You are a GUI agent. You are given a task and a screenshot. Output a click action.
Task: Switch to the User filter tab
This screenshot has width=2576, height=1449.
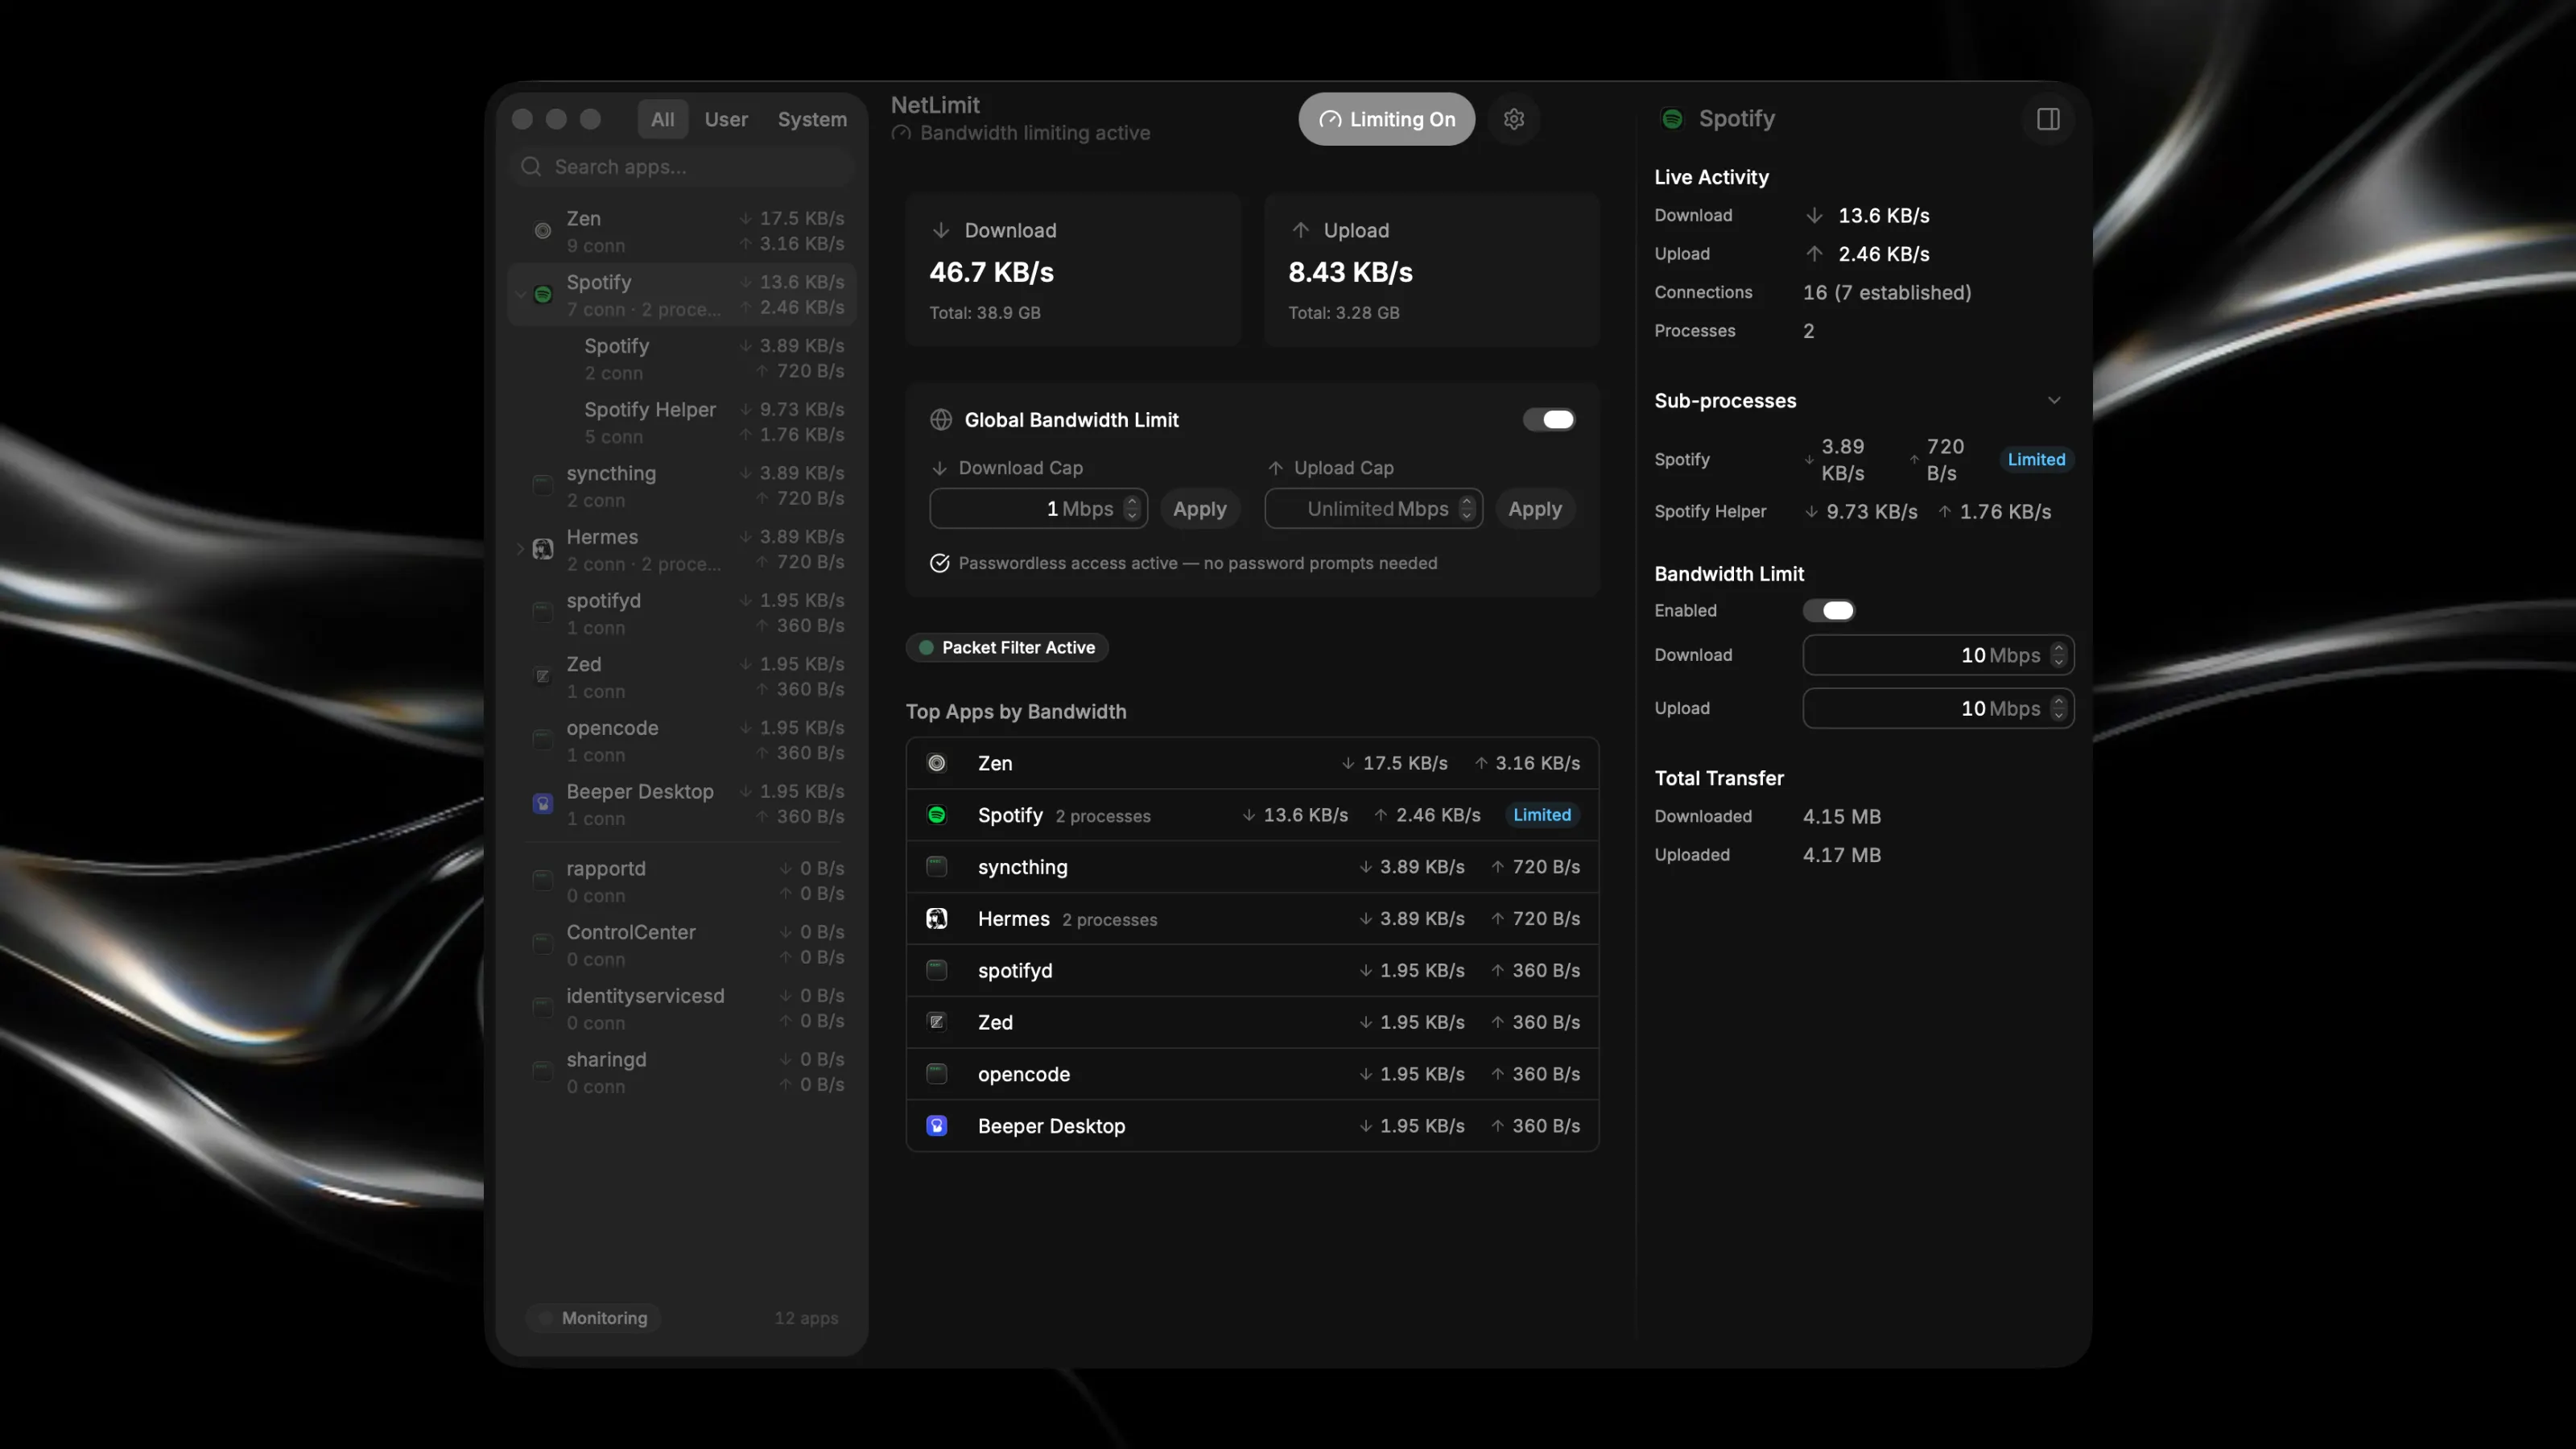point(726,119)
